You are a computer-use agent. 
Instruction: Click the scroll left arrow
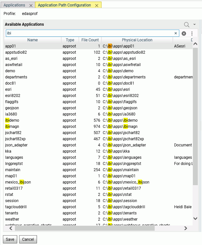pos(11,228)
